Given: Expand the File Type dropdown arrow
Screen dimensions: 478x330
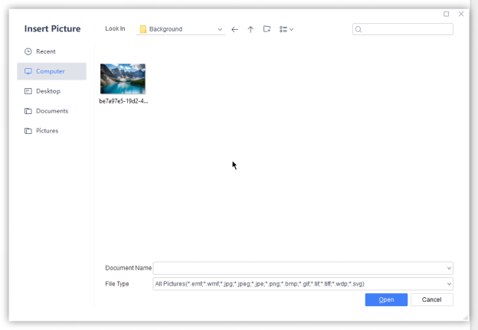Looking at the screenshot, I should click(449, 284).
